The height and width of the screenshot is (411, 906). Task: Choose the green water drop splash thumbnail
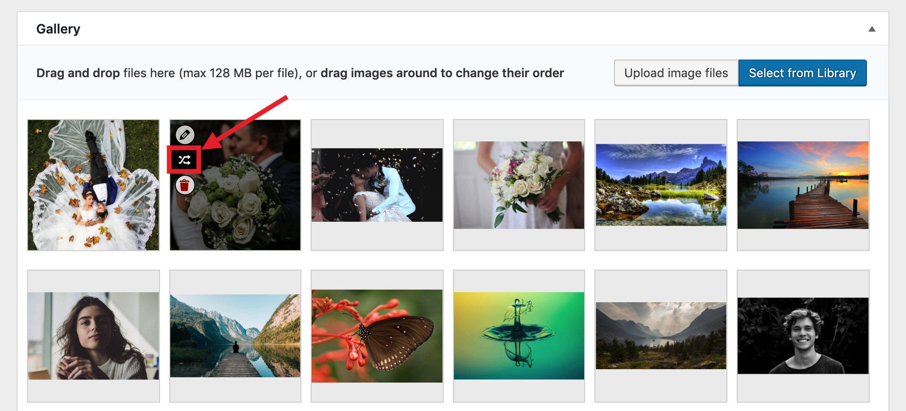519,336
